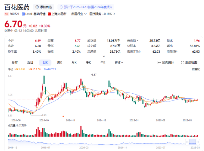Viewport: 204px width, 151px height.
Task: Click the orange event dot on chart
Action: click(63, 116)
